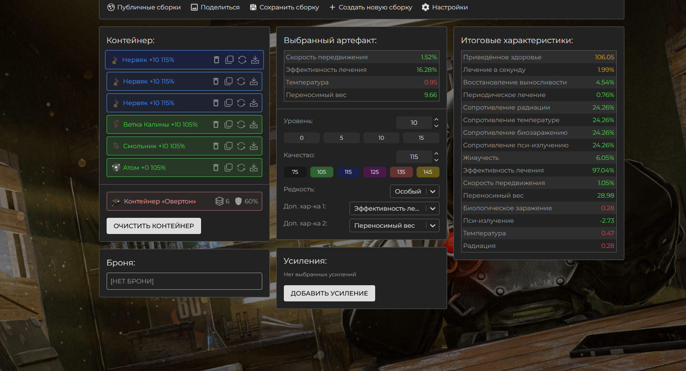Set level preset to 5
This screenshot has width=686, height=371.
[341, 138]
